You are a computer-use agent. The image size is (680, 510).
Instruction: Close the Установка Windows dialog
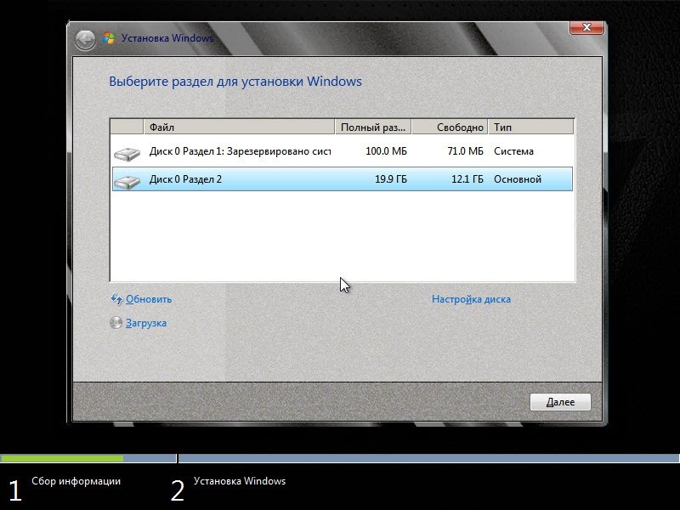586,27
